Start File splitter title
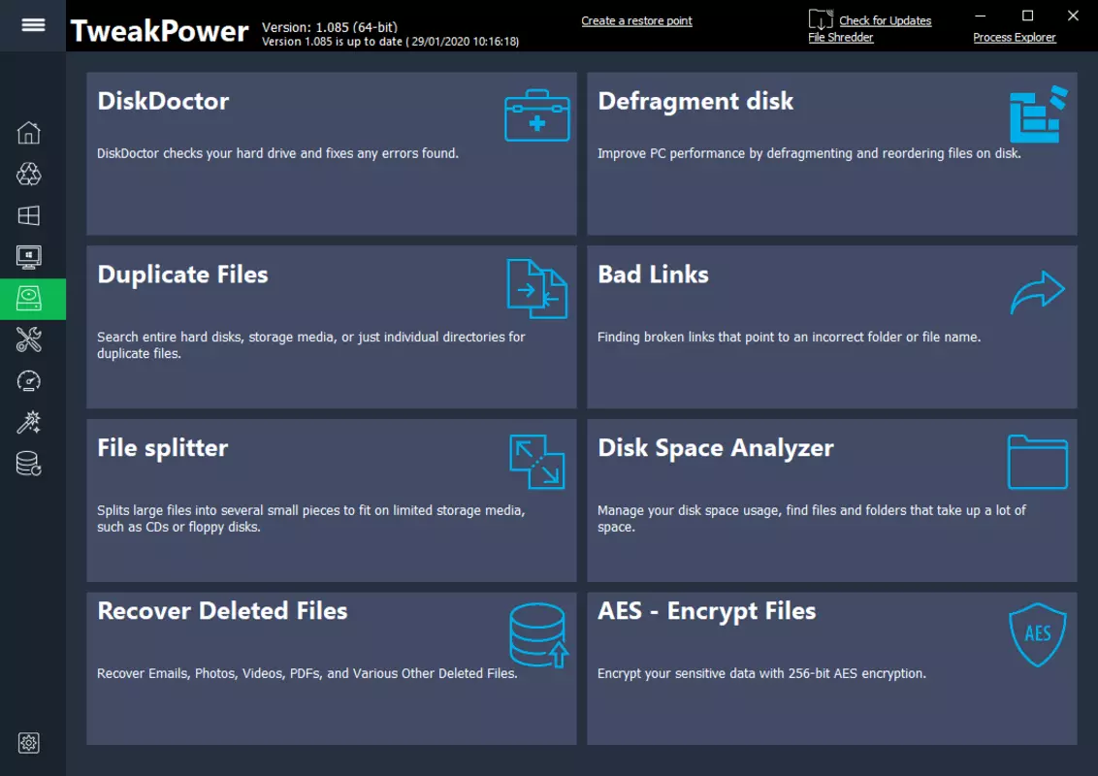 [162, 448]
